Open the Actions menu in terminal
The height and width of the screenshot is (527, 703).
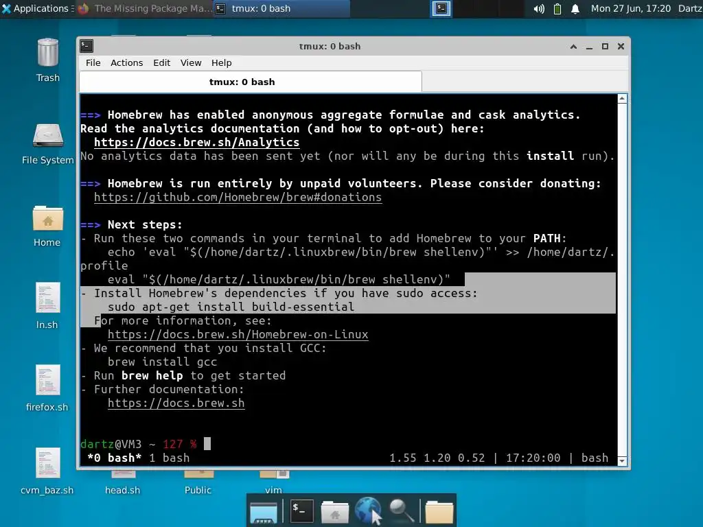(127, 62)
